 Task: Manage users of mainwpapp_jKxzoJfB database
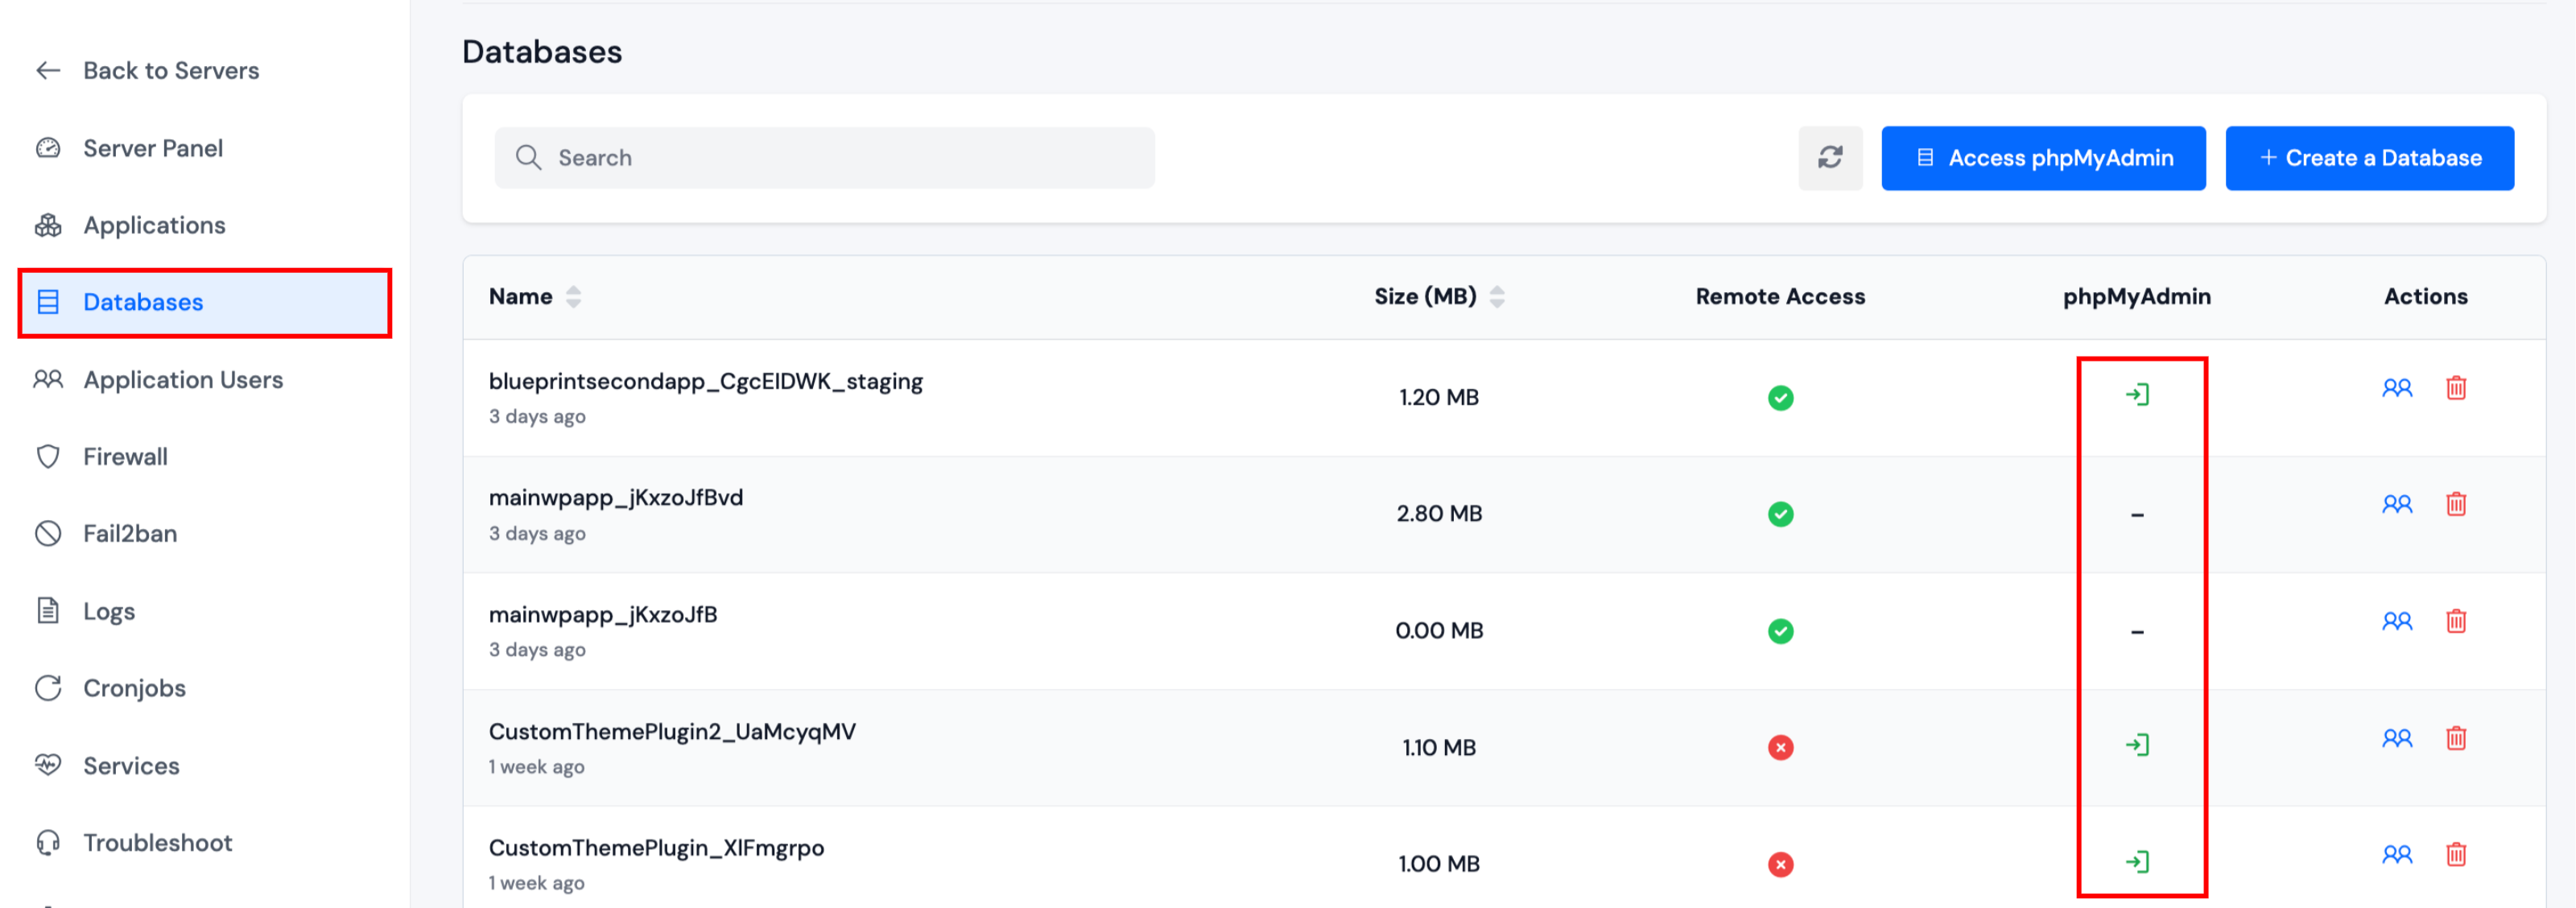pos(2397,621)
